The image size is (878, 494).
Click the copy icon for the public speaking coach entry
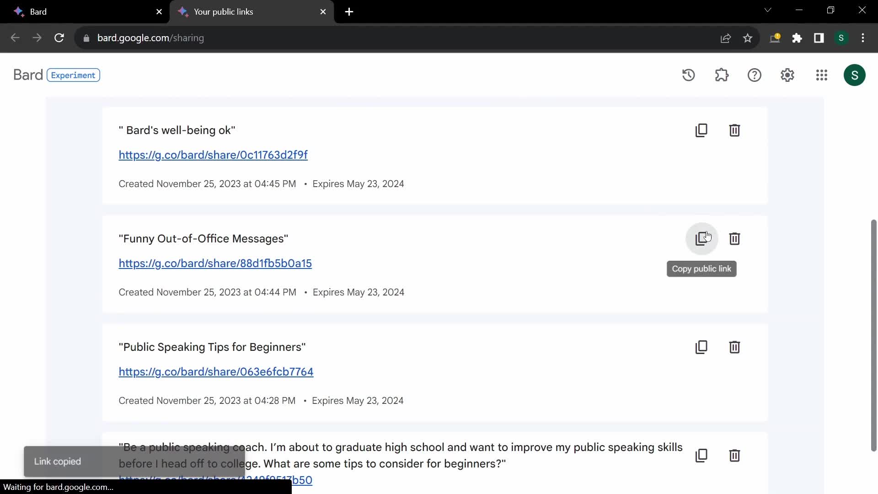pos(701,455)
